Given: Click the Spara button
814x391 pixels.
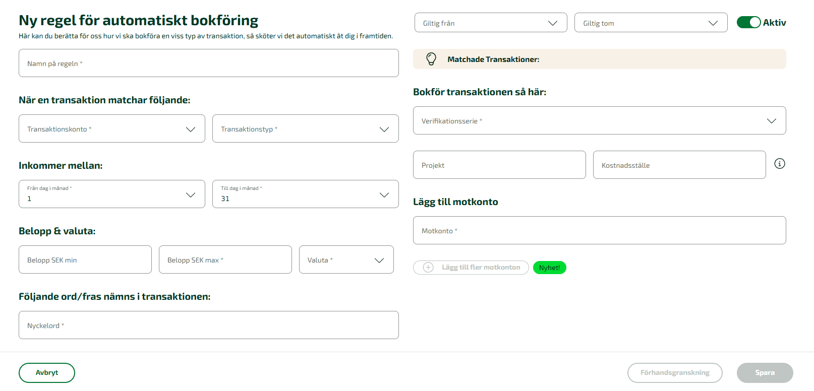Looking at the screenshot, I should pos(765,373).
